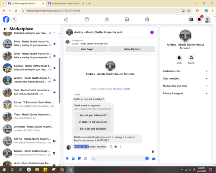Expand Chat members section

[x=185, y=79]
